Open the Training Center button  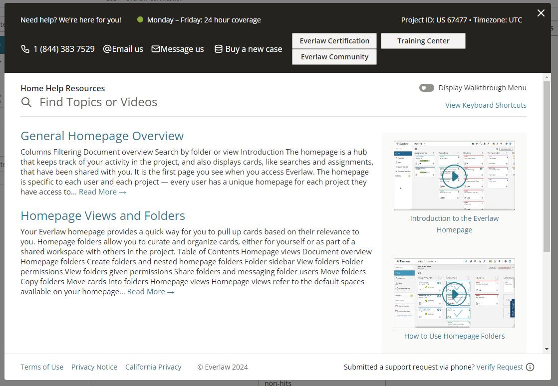coord(423,41)
